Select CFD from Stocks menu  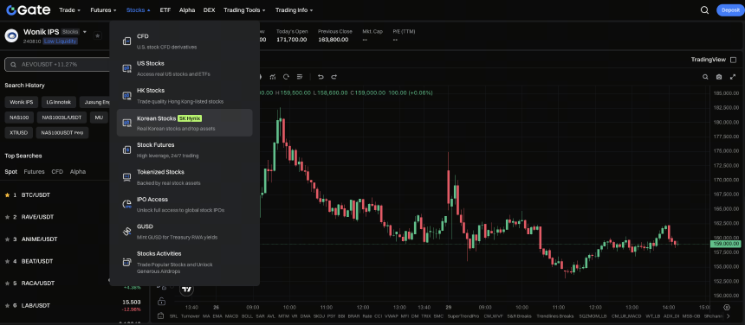185,41
